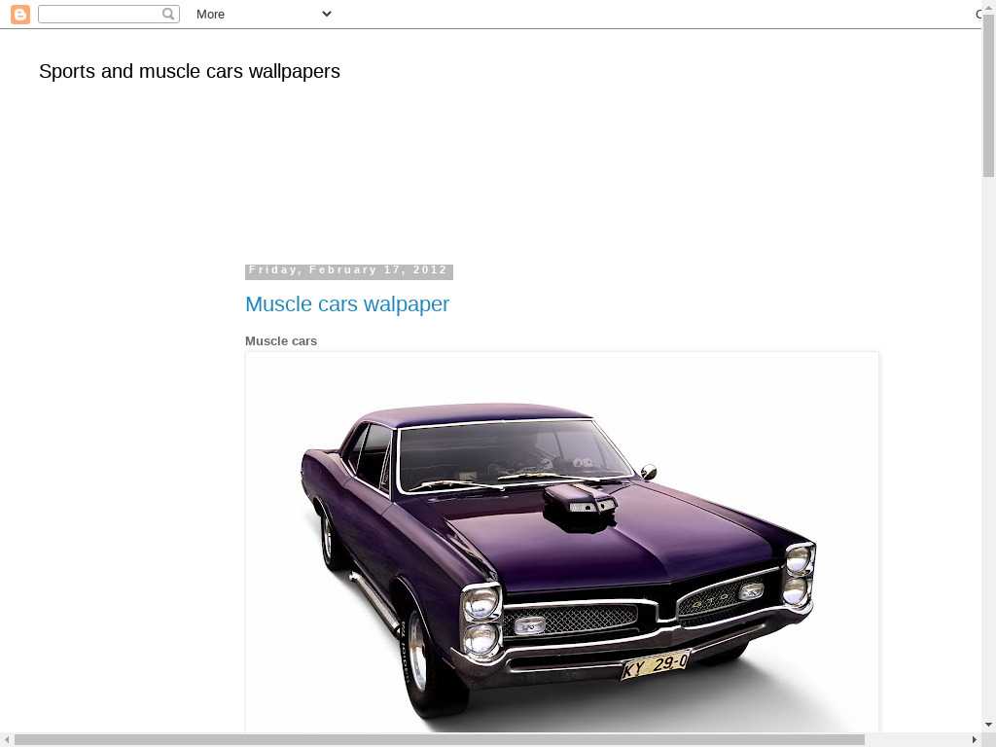Open the More menu in navbar
Image resolution: width=996 pixels, height=747 pixels.
[210, 14]
